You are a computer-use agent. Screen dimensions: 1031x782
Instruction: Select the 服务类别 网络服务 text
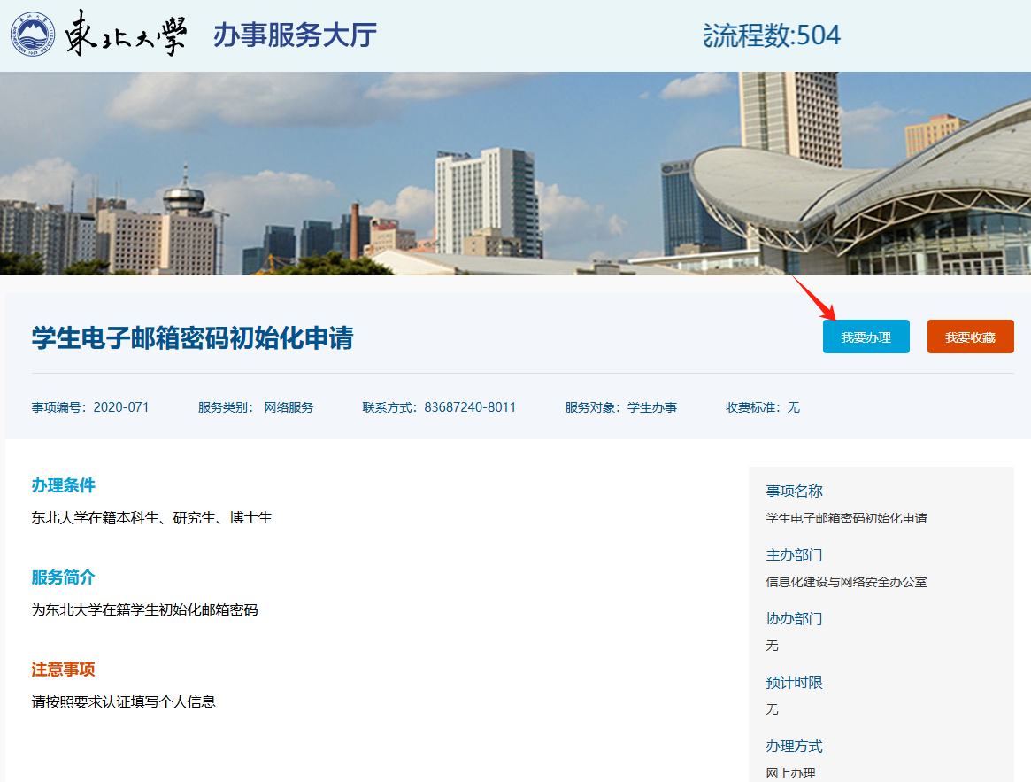pos(256,407)
